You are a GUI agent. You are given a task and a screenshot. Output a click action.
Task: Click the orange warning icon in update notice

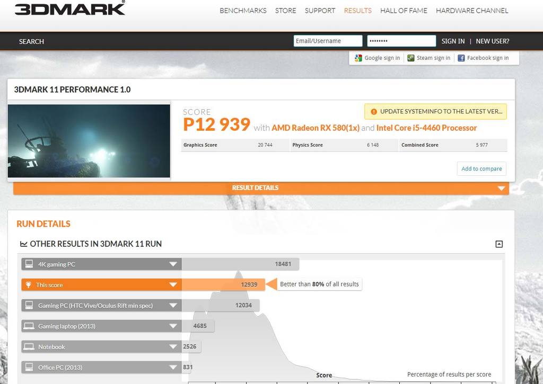(374, 112)
